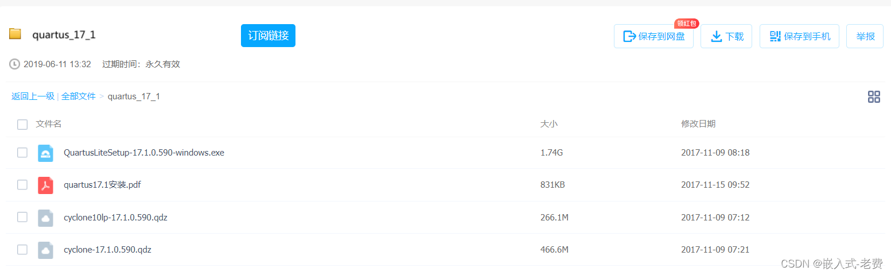Click 保存到网盘 button

coord(653,37)
